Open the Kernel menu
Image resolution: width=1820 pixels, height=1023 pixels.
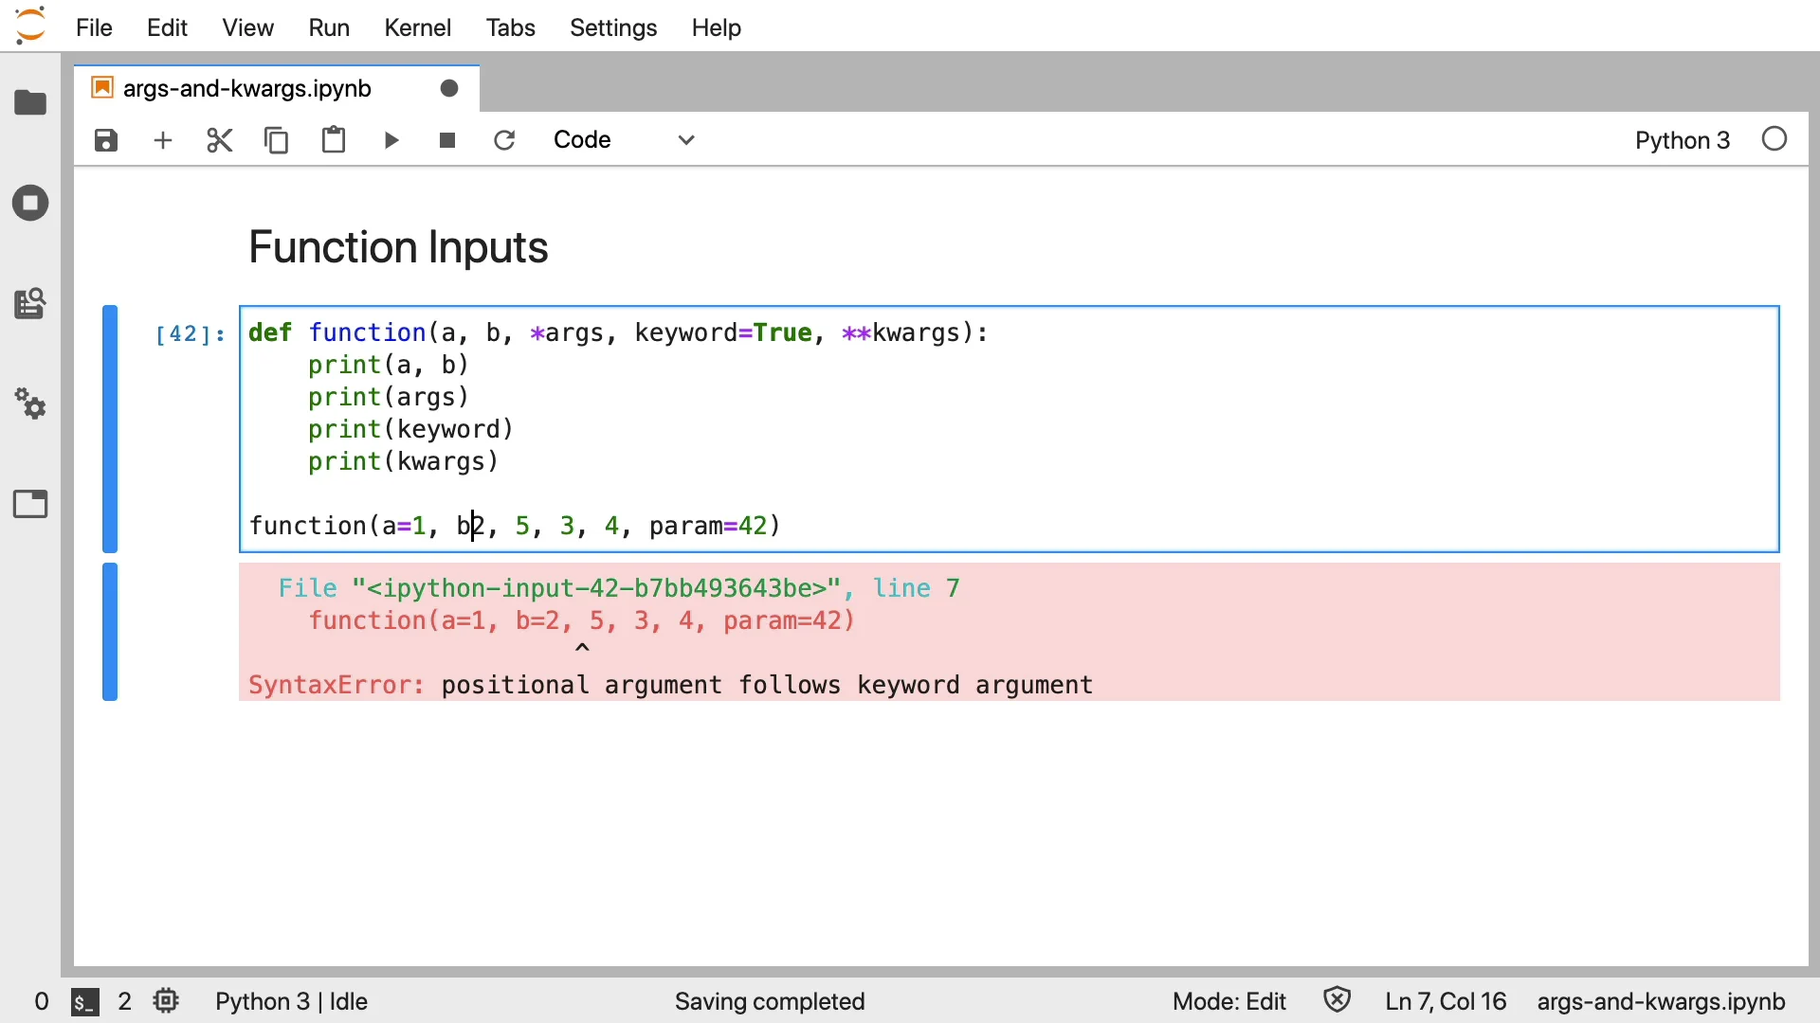tap(417, 27)
